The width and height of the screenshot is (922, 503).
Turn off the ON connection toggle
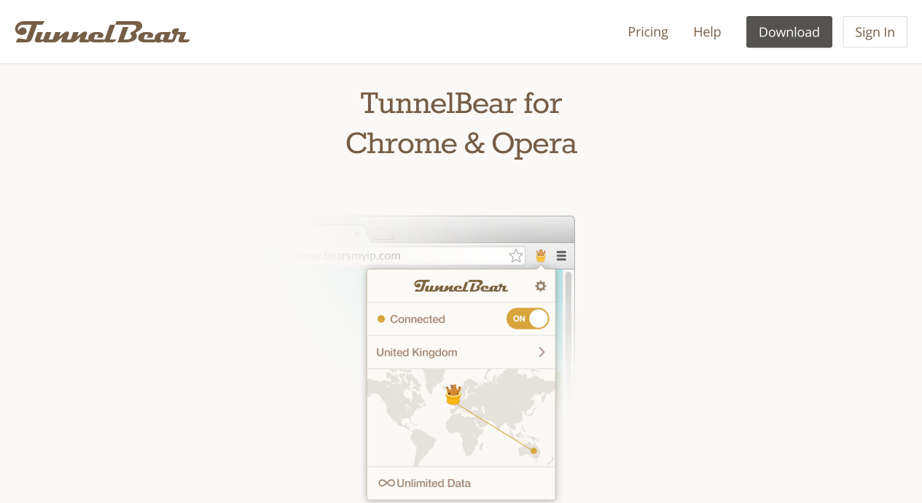point(528,319)
